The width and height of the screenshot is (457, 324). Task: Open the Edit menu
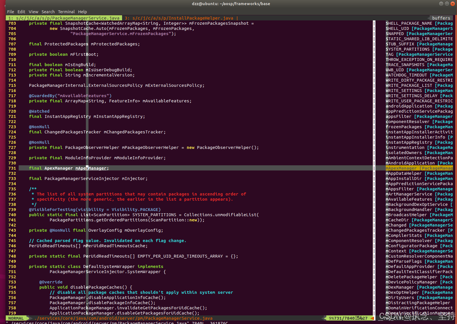[x=21, y=12]
